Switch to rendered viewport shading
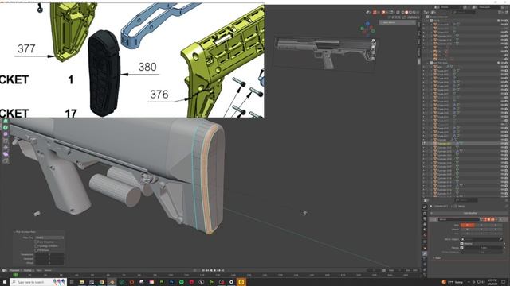This screenshot has height=286, width=510. (x=414, y=13)
